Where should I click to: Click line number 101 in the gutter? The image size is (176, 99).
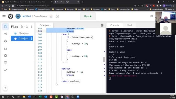point(40,31)
